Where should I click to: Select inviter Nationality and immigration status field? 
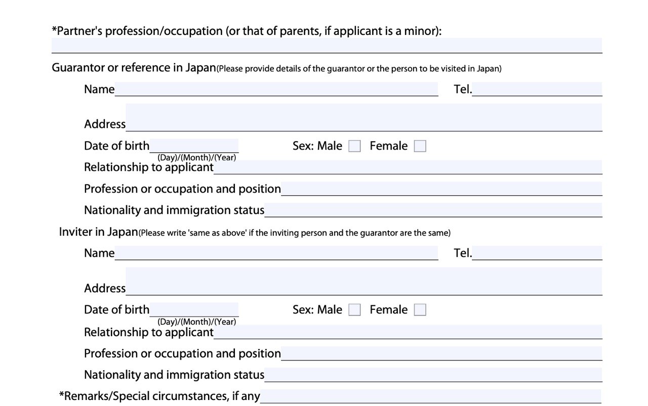(x=433, y=375)
